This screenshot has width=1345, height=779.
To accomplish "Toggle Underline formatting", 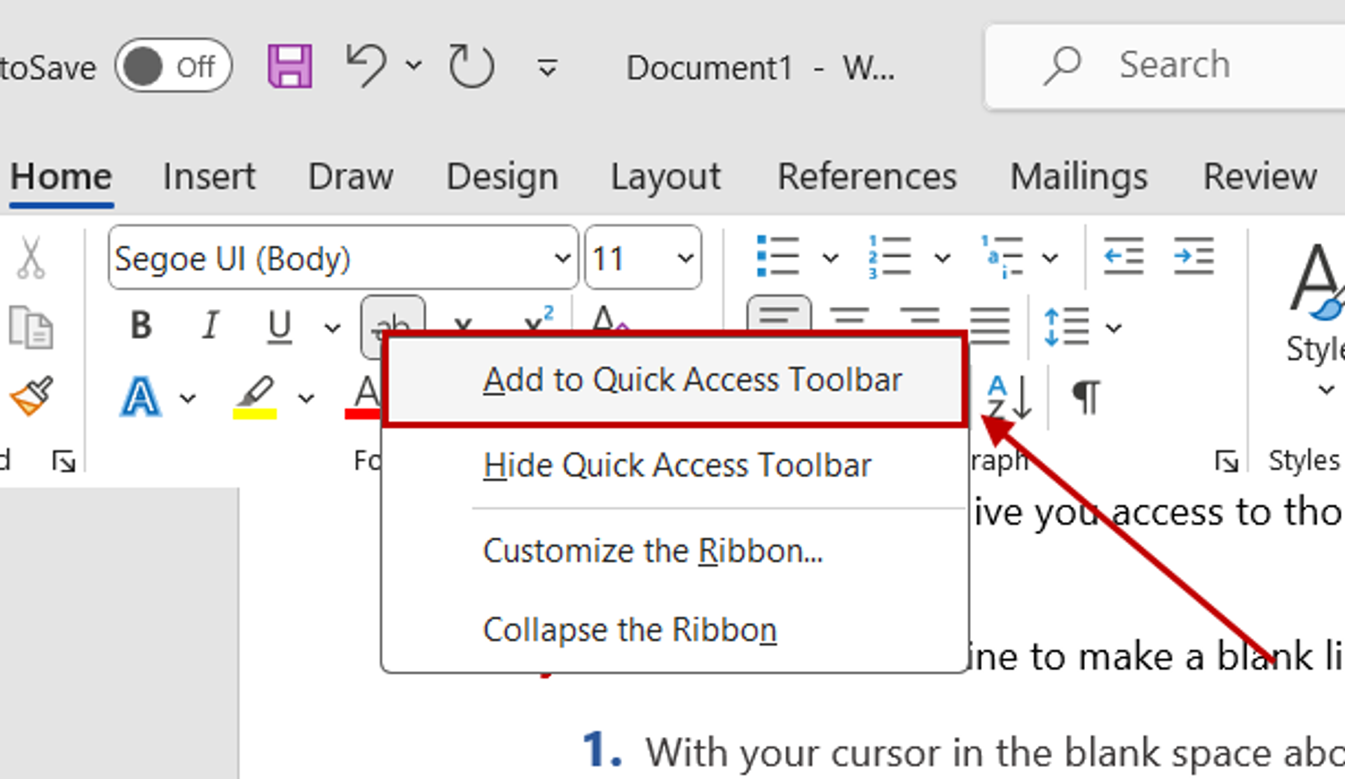I will point(280,326).
